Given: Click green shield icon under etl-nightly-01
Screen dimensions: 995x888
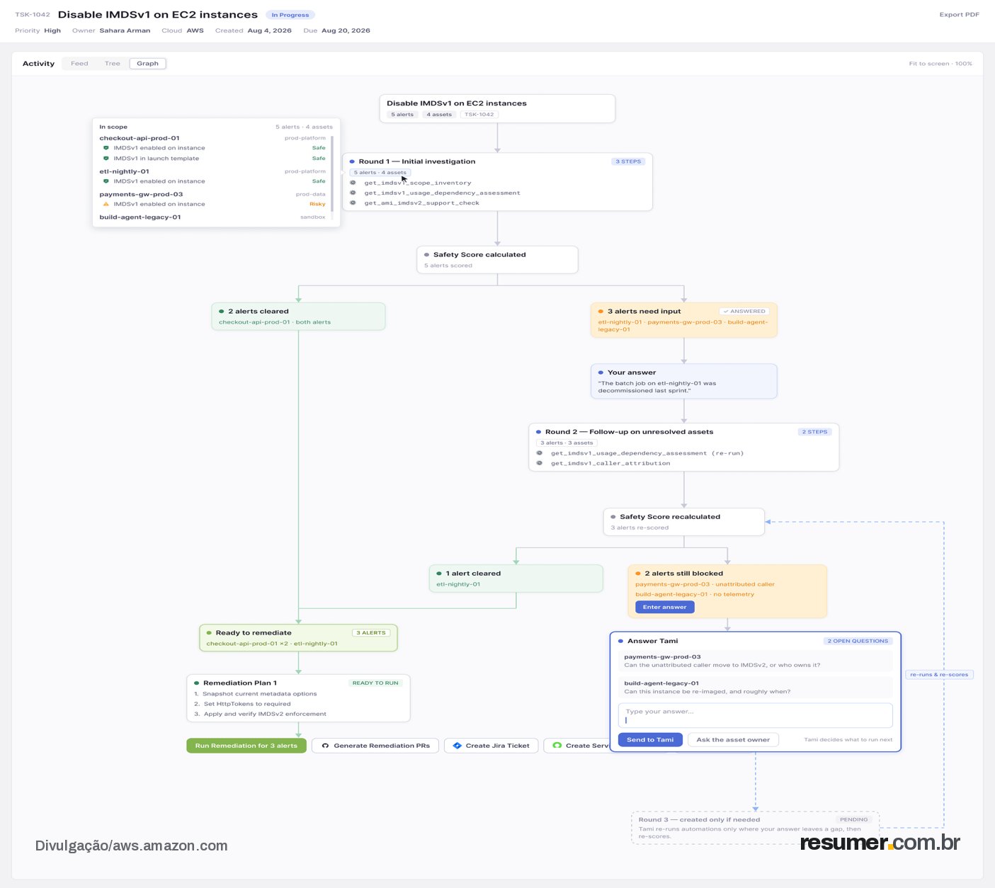Looking at the screenshot, I should pos(106,181).
